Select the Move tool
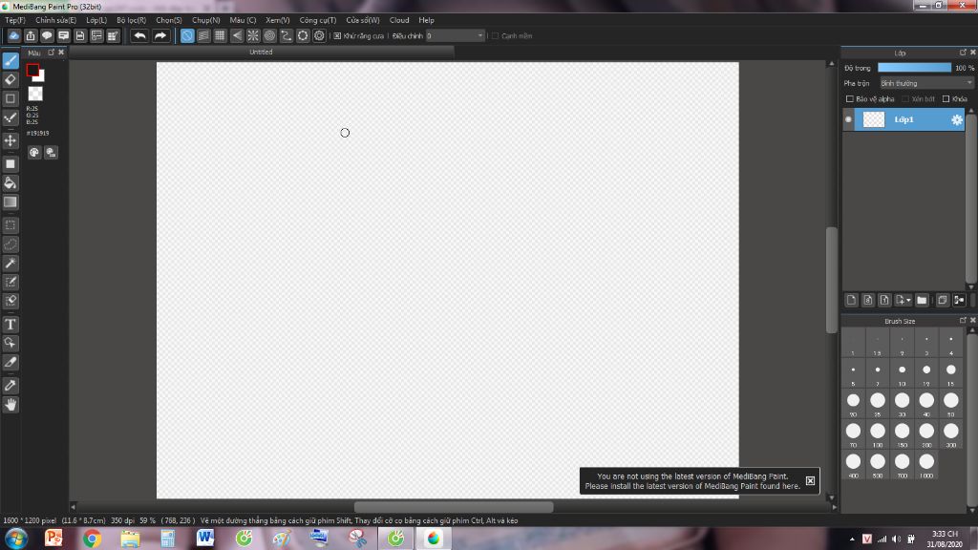 point(11,140)
